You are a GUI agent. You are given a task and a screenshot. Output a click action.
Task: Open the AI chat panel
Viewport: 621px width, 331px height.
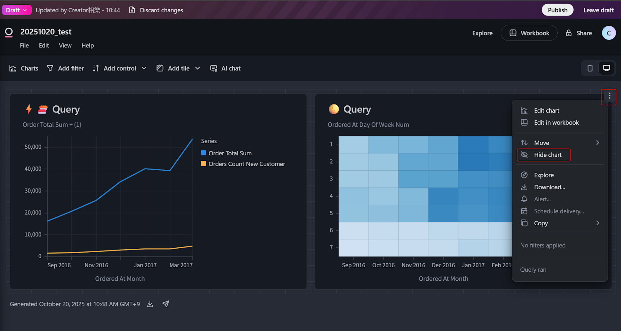225,68
